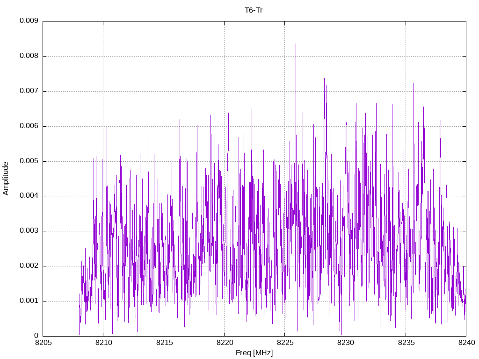Click the 8225 x-axis tick label
The image size is (479, 359).
tap(285, 343)
